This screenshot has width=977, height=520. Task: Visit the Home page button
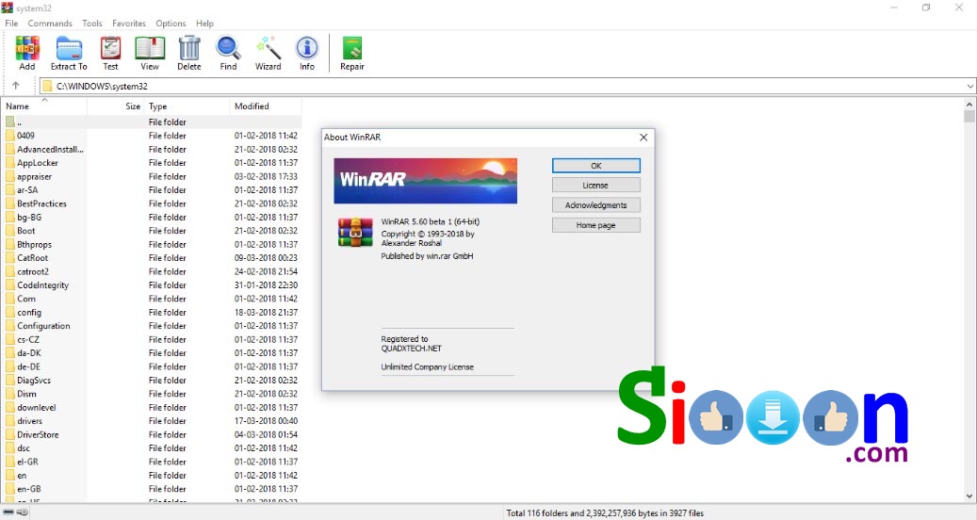click(x=595, y=225)
